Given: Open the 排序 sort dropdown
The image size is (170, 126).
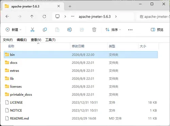Looking at the screenshot, I should [113, 30].
